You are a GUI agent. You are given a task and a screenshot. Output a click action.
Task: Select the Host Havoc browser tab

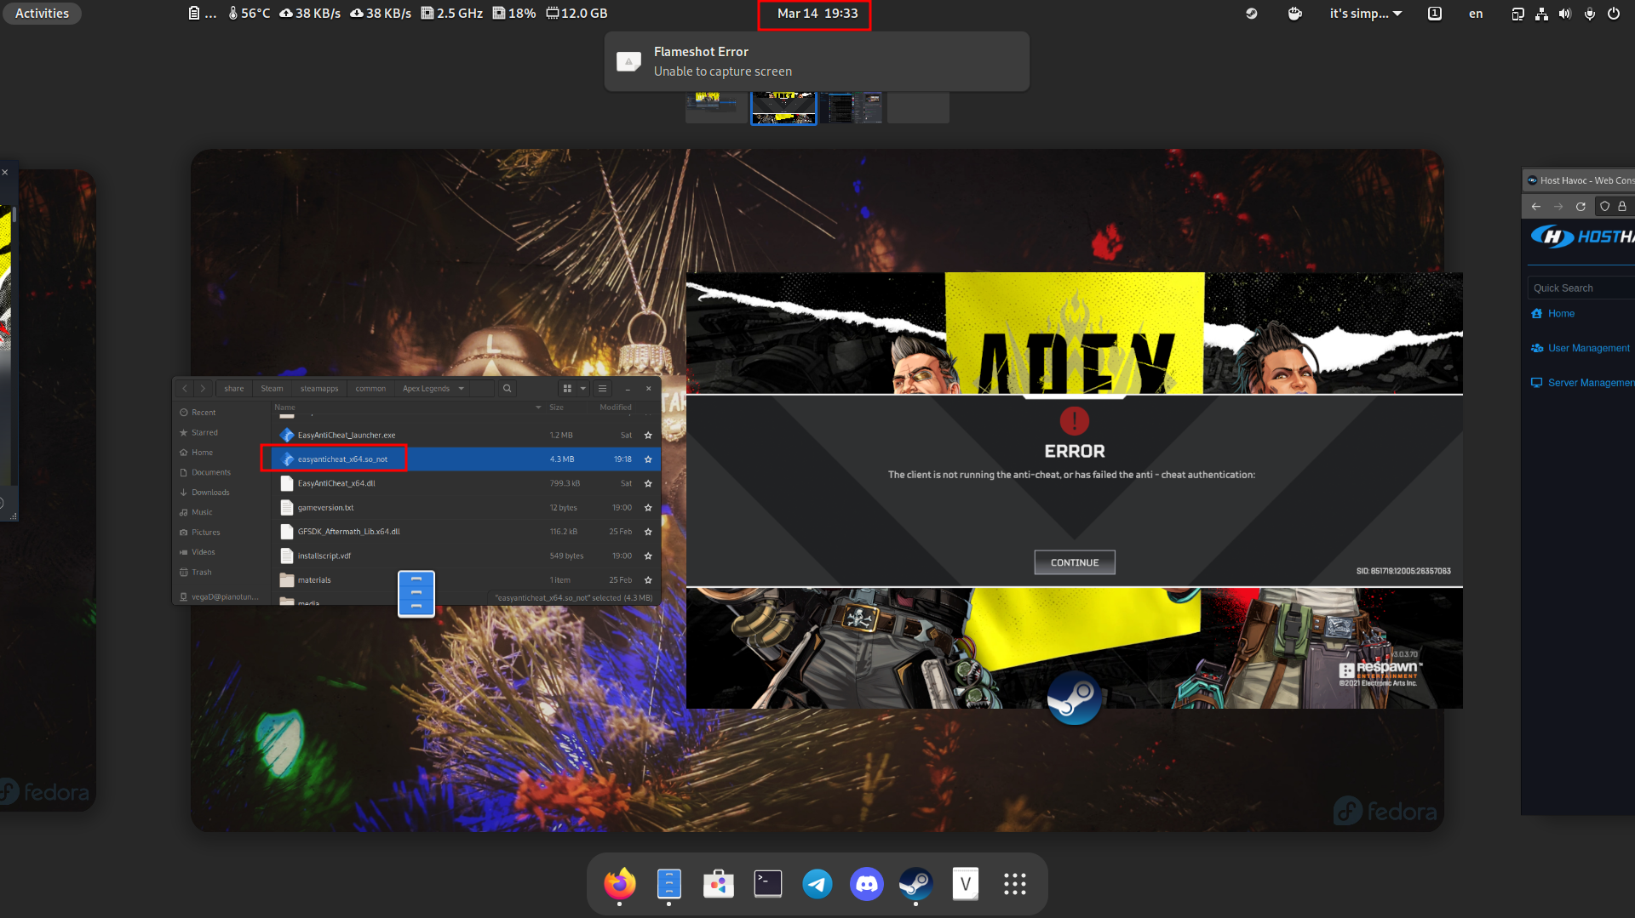click(1581, 180)
